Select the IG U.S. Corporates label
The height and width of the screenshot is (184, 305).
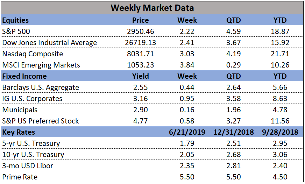32,99
